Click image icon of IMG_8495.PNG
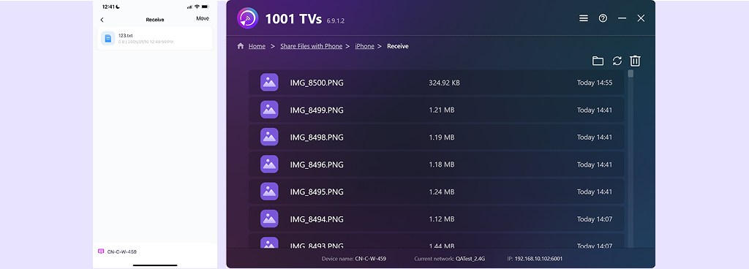Viewport: 749px width, 269px height. point(269,192)
